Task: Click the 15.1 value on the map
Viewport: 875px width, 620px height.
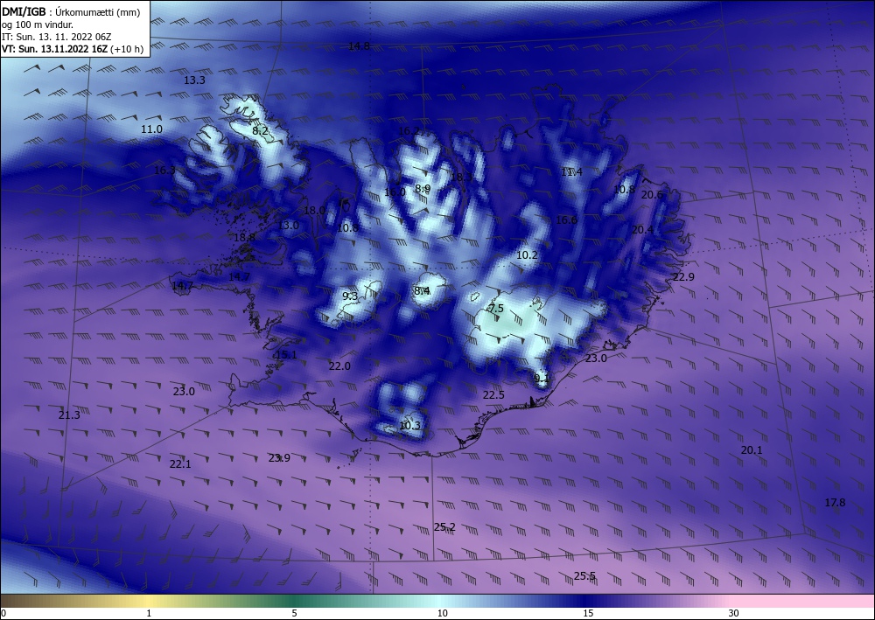Action: pyautogui.click(x=286, y=355)
